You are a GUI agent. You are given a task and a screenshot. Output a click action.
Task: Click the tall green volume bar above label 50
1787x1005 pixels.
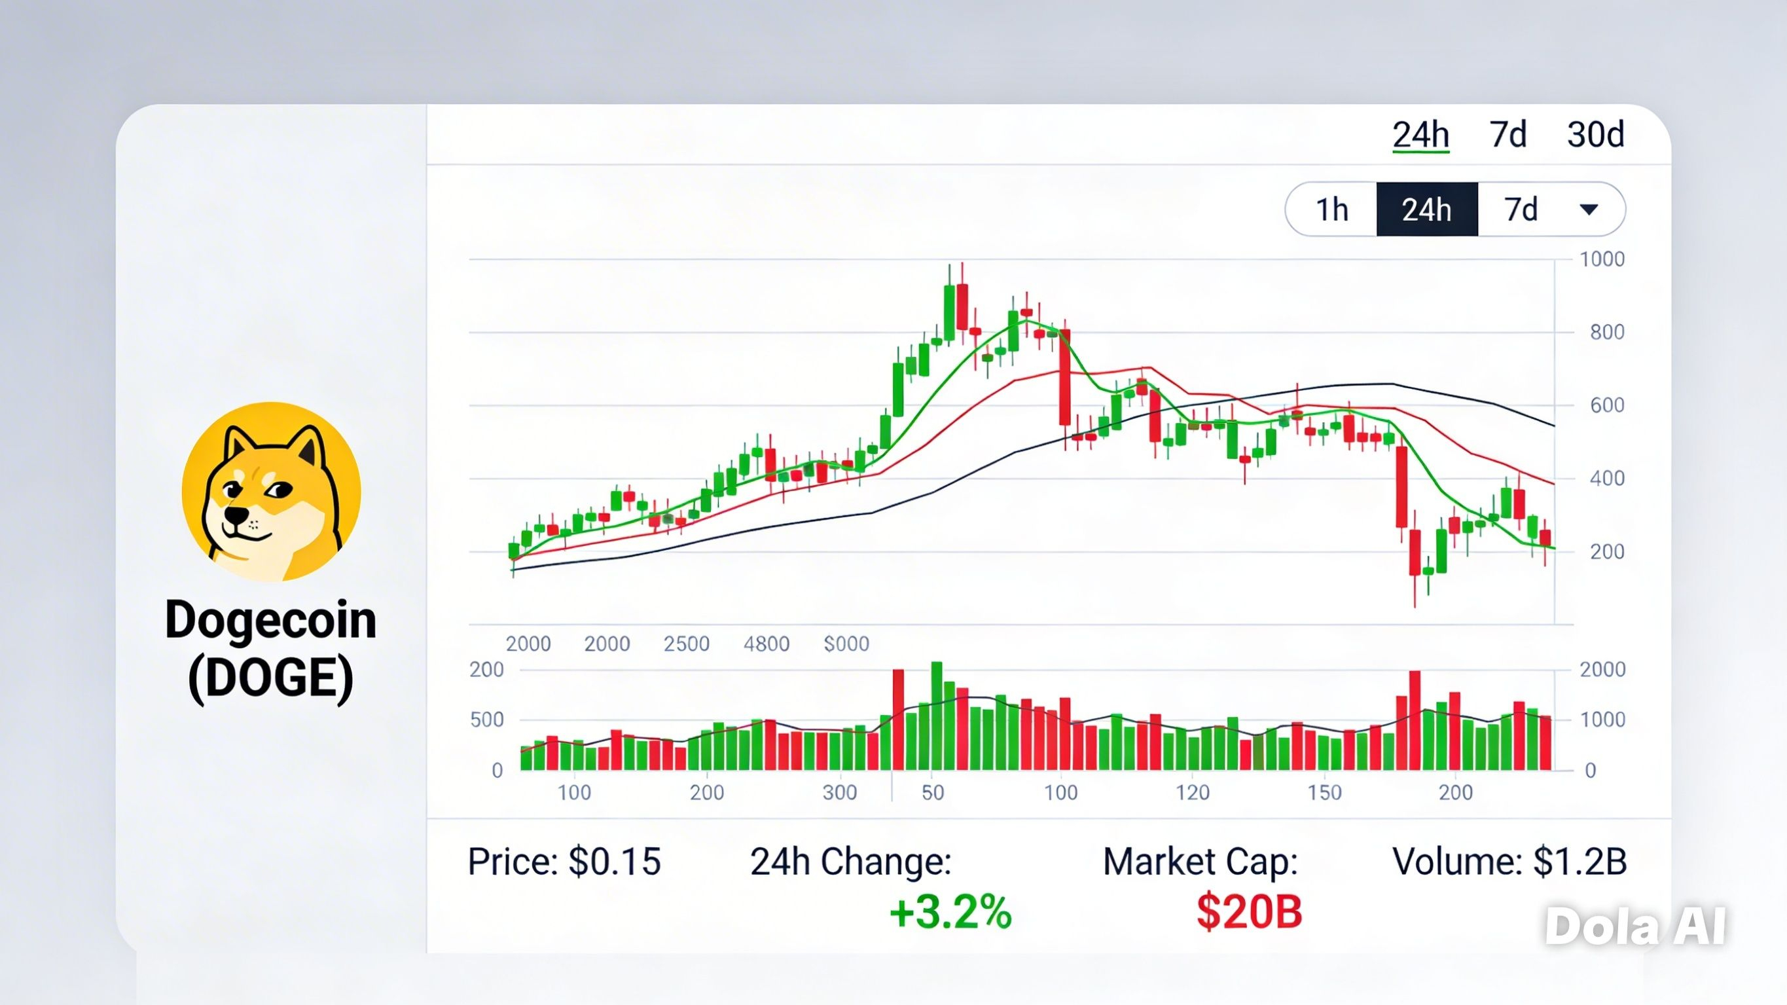pos(937,716)
